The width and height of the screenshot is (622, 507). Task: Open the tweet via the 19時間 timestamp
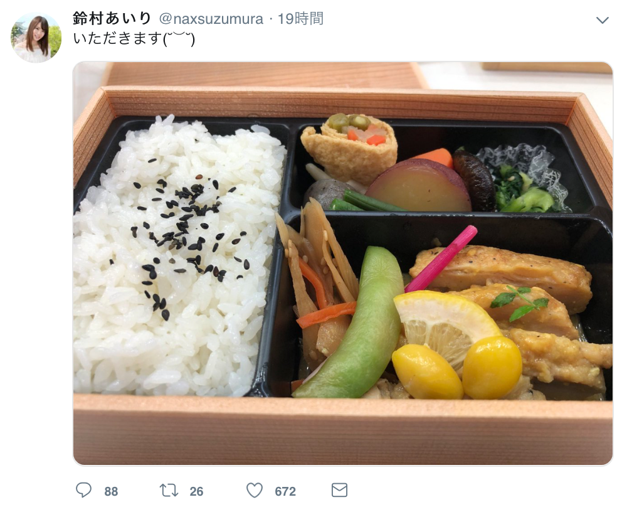pyautogui.click(x=300, y=19)
